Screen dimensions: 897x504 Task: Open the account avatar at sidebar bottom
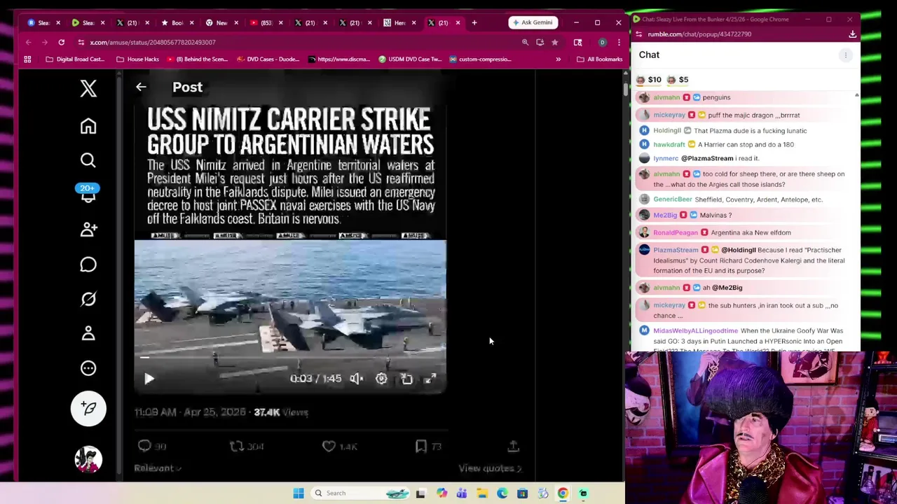tap(88, 459)
